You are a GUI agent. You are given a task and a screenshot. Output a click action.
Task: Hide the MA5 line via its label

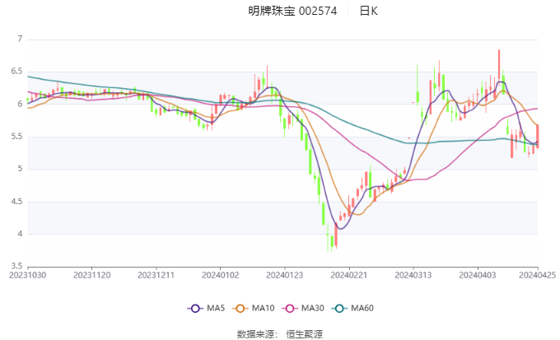click(x=216, y=308)
